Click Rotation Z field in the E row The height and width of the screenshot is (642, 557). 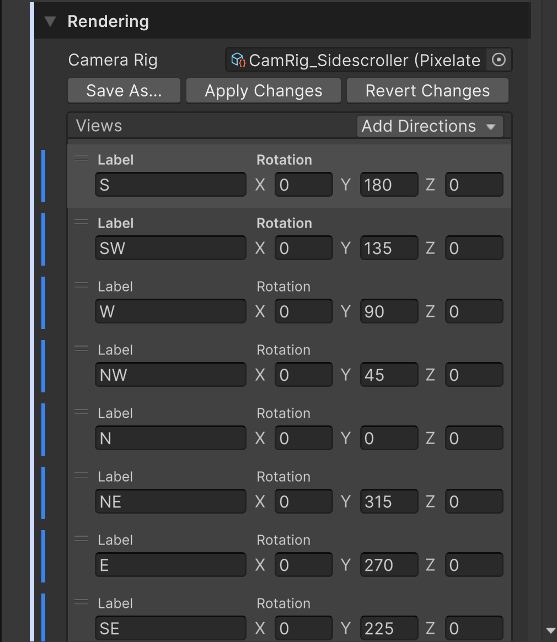point(474,565)
